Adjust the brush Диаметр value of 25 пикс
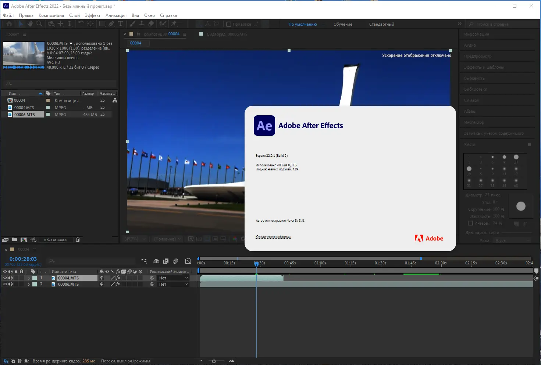This screenshot has height=365, width=541. coord(492,195)
